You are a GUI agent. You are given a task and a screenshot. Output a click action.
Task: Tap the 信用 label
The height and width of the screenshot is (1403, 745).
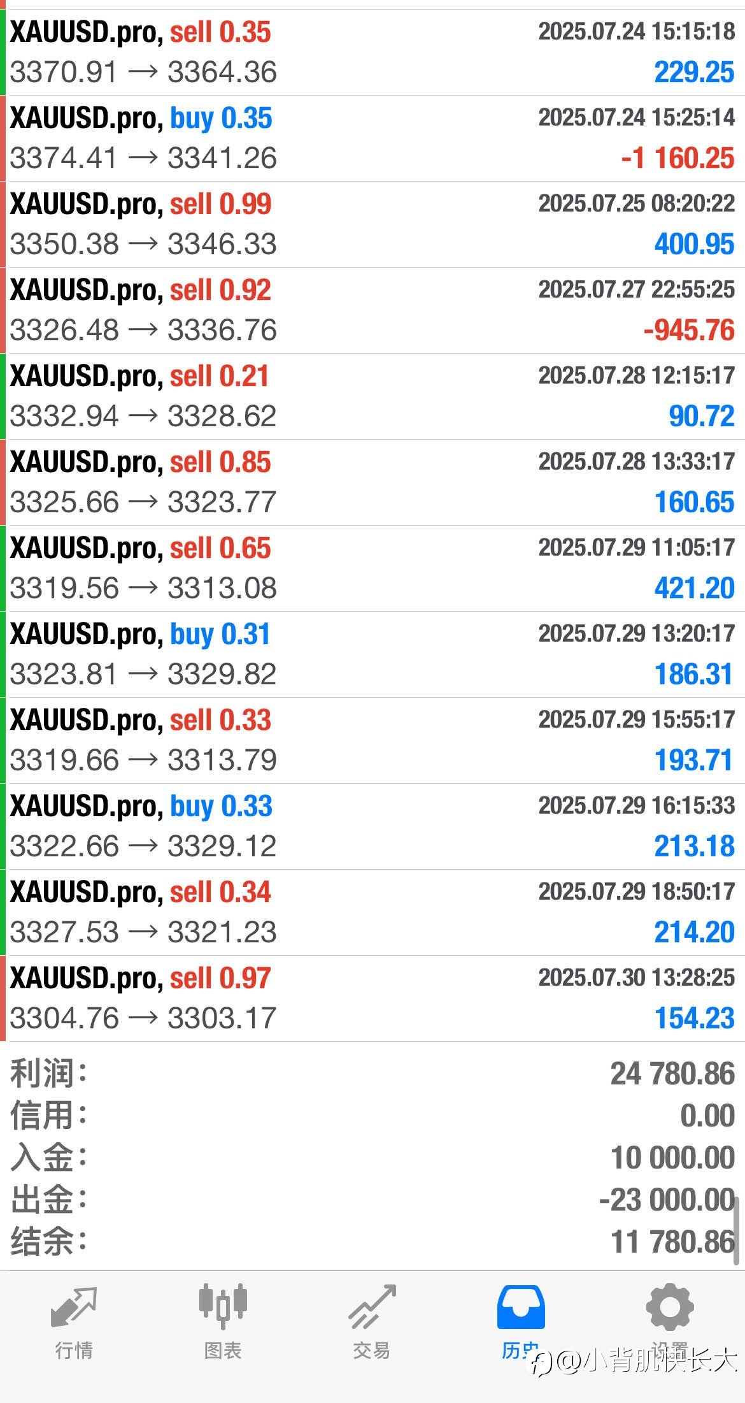click(x=48, y=1116)
